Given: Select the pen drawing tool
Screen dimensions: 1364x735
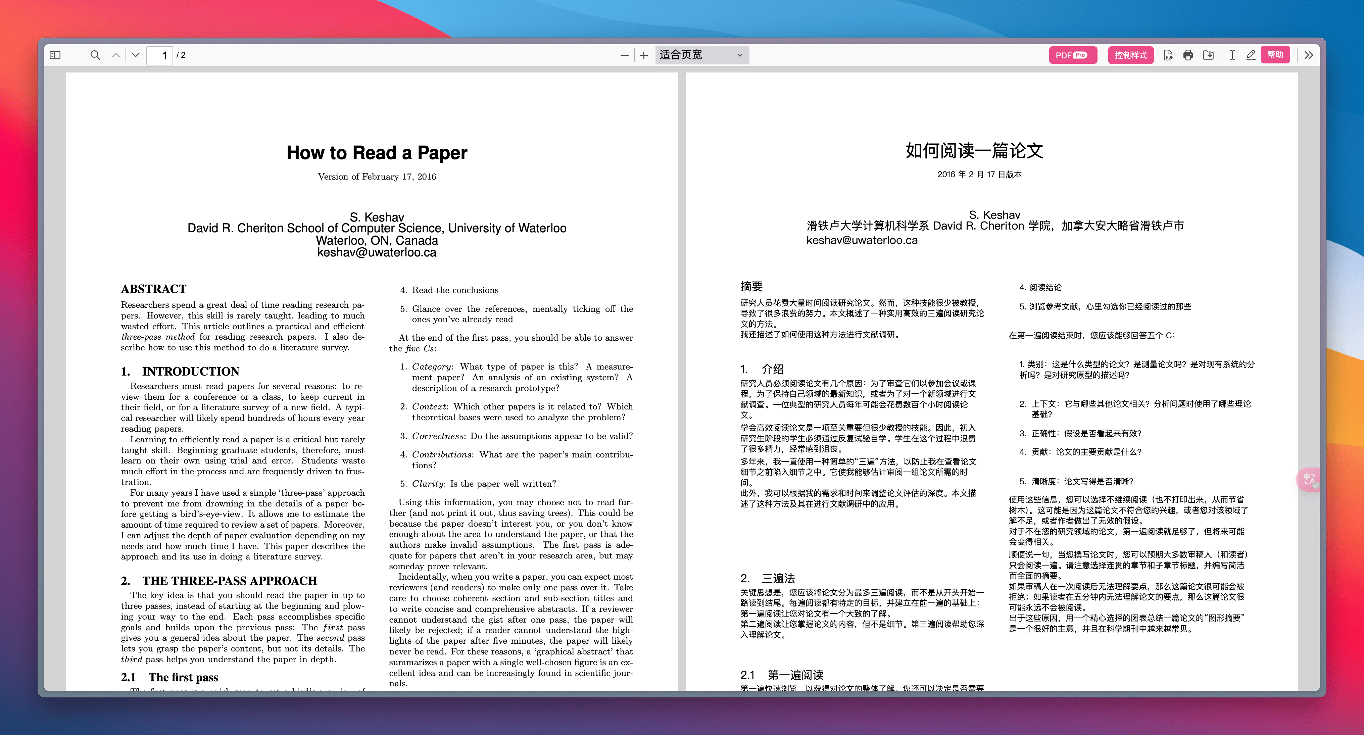Looking at the screenshot, I should (x=1251, y=55).
